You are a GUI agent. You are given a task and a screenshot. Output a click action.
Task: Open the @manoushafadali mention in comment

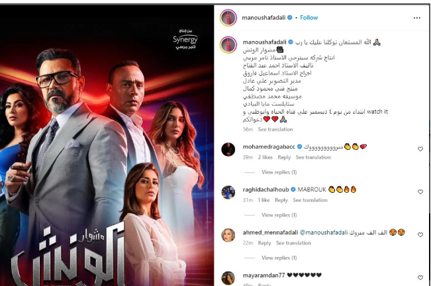coord(324,232)
